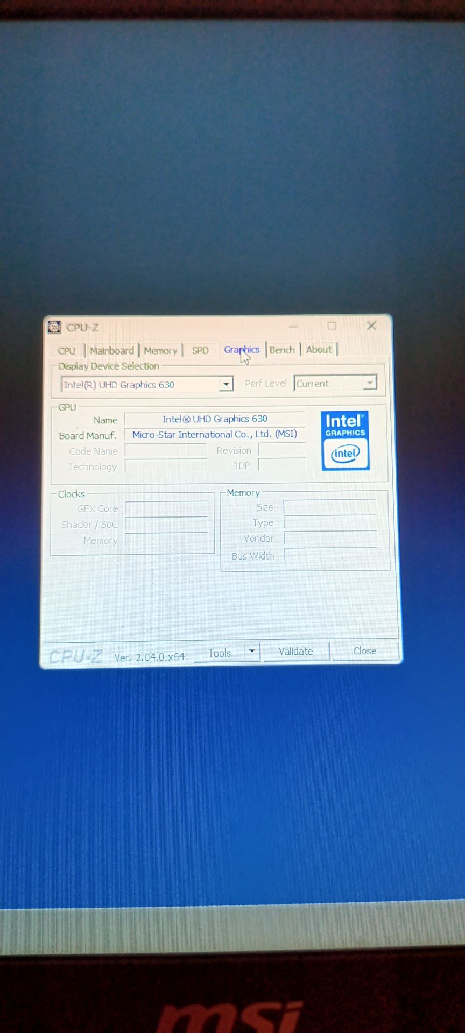
Task: Click the Clocks Memory field
Action: (x=166, y=540)
